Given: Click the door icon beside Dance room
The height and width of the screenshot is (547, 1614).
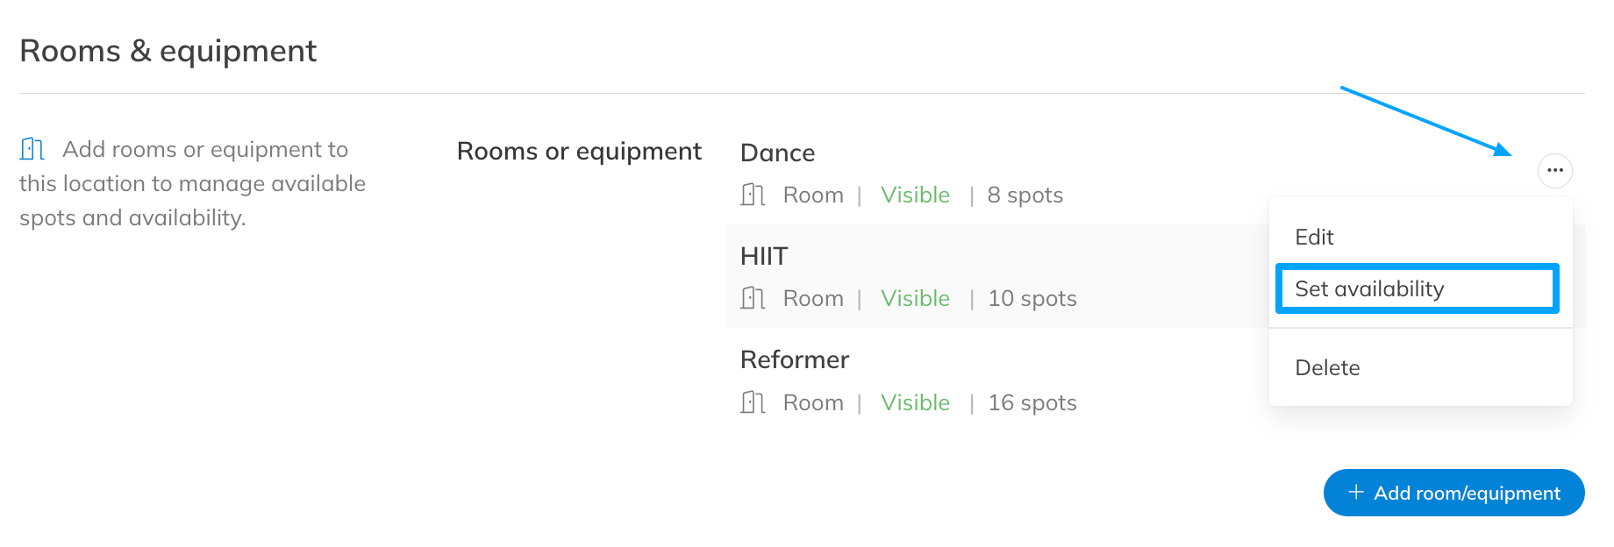Looking at the screenshot, I should (753, 195).
